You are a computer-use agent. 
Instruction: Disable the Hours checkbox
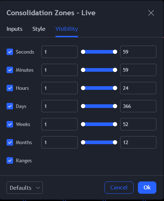coord(10,88)
